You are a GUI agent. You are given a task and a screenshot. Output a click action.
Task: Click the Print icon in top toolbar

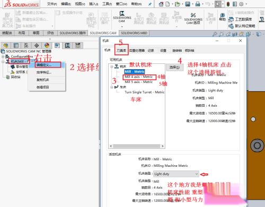[198, 4]
